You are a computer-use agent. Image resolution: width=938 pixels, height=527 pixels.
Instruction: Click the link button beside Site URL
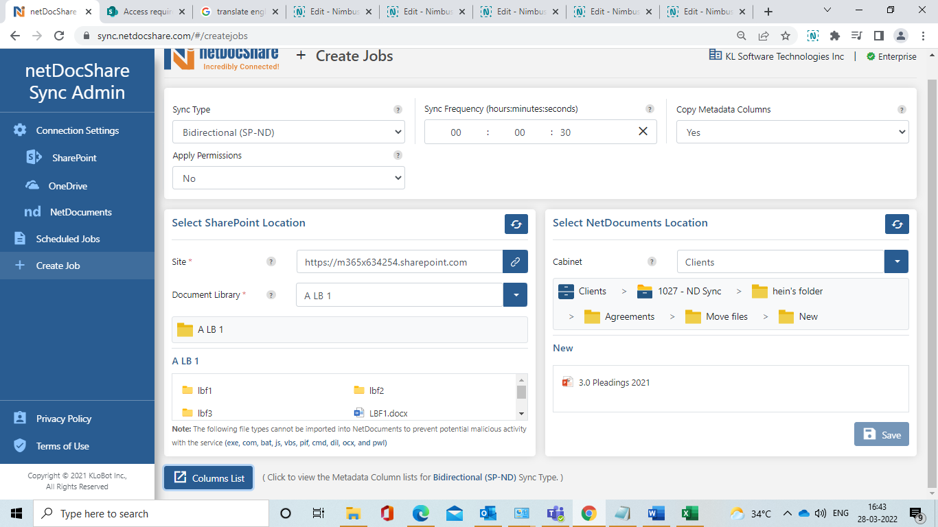[x=515, y=262]
